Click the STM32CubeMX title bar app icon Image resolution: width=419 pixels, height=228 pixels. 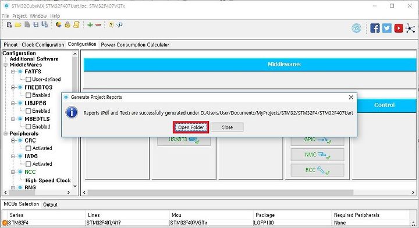point(6,6)
